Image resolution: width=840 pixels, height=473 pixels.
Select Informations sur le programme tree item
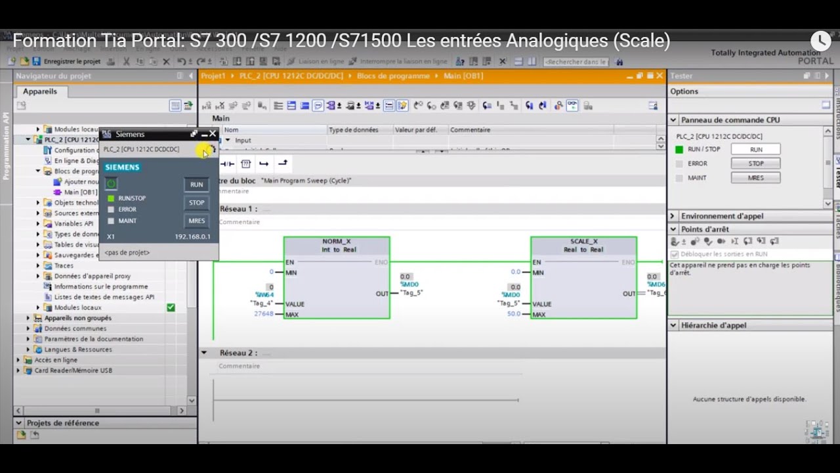(101, 286)
